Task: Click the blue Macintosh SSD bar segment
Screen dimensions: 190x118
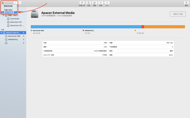Action: click(86, 27)
